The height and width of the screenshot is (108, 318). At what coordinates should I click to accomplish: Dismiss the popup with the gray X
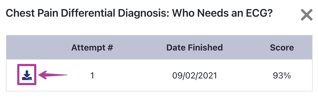[x=306, y=15]
